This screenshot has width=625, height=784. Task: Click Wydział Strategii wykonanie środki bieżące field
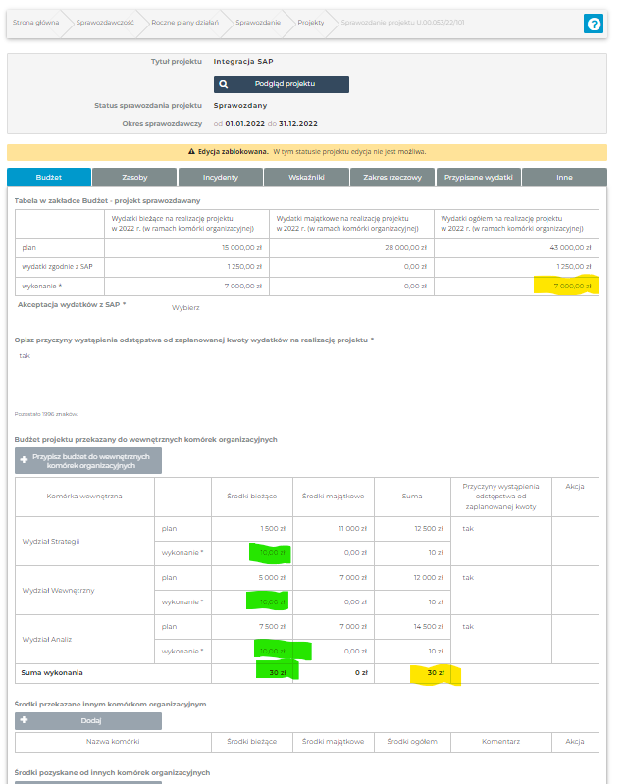(x=253, y=553)
